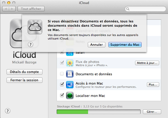This screenshot has width=168, height=118.
Task: Open help at bottom-left question mark
Action: [8, 111]
